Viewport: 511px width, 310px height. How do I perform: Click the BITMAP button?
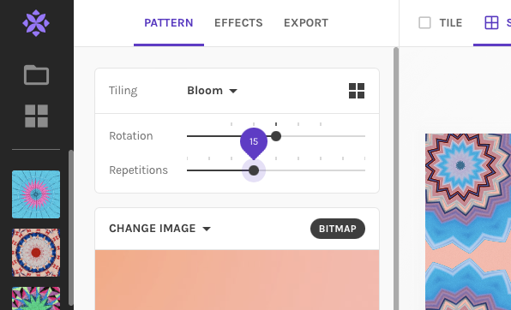point(338,229)
